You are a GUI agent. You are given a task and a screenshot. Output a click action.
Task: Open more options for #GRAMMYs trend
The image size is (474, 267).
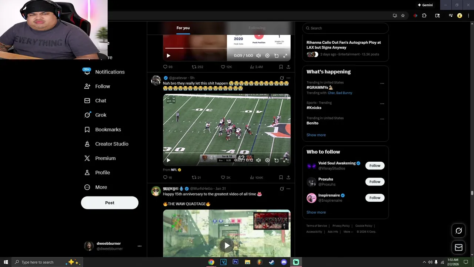(382, 83)
